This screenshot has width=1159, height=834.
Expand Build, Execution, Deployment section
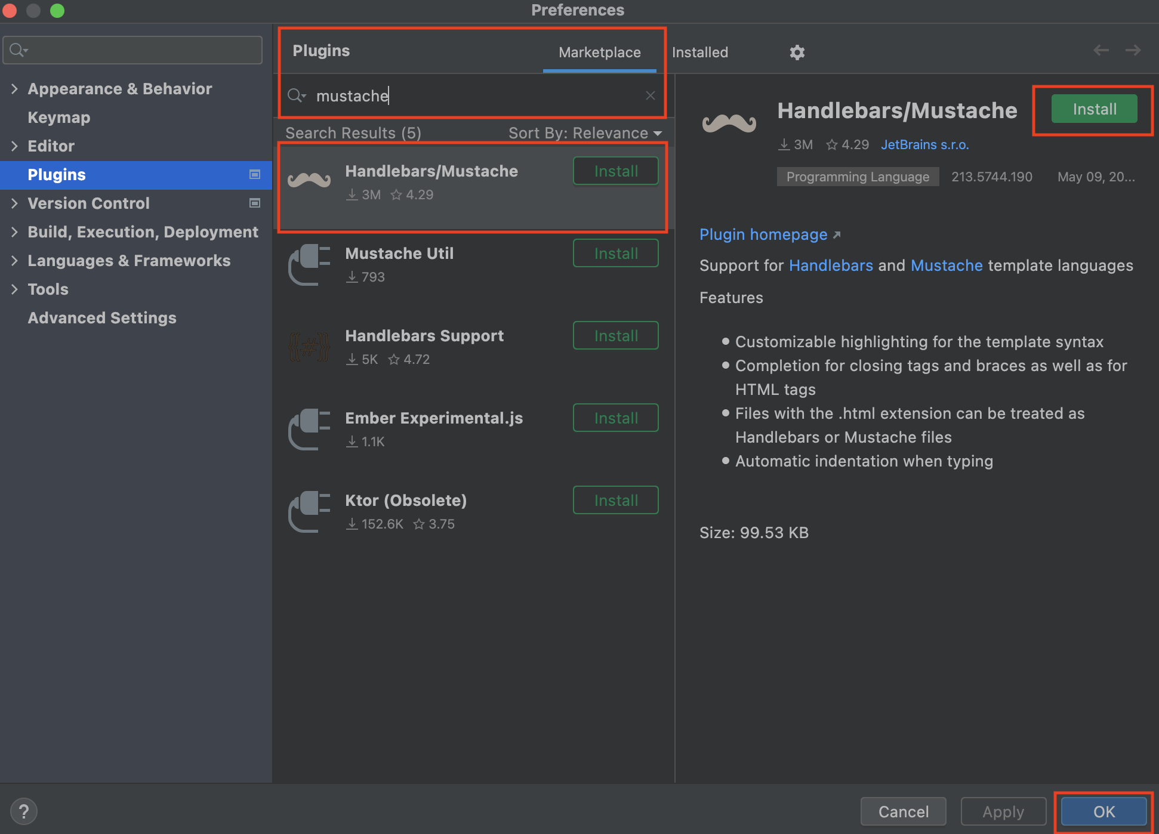point(14,231)
